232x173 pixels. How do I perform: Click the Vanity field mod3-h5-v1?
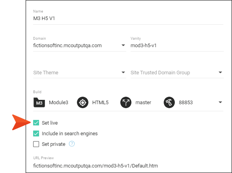(177, 46)
